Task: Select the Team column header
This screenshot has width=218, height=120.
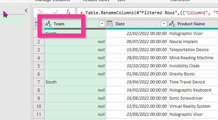Action: (75, 24)
